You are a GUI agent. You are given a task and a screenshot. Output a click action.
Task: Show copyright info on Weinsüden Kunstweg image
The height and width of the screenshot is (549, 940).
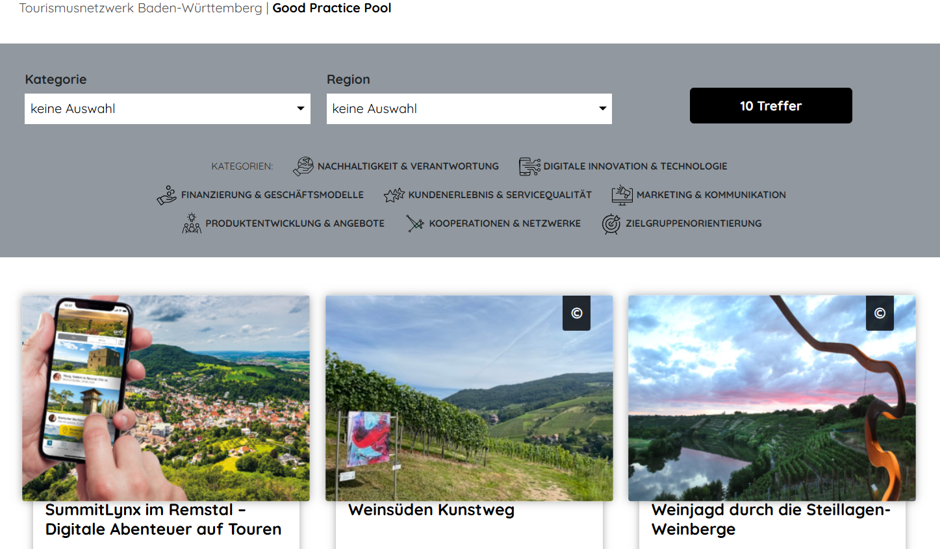click(576, 313)
